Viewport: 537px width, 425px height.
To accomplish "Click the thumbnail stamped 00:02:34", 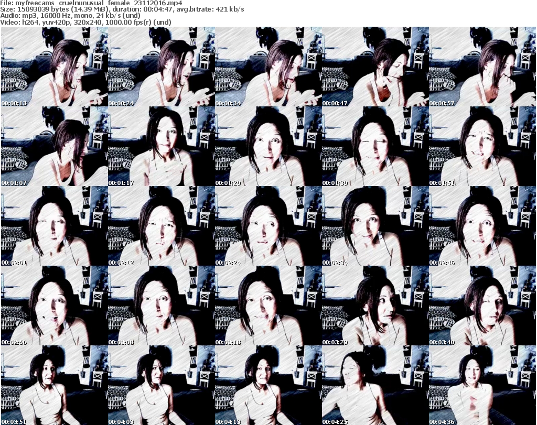I will 375,226.
